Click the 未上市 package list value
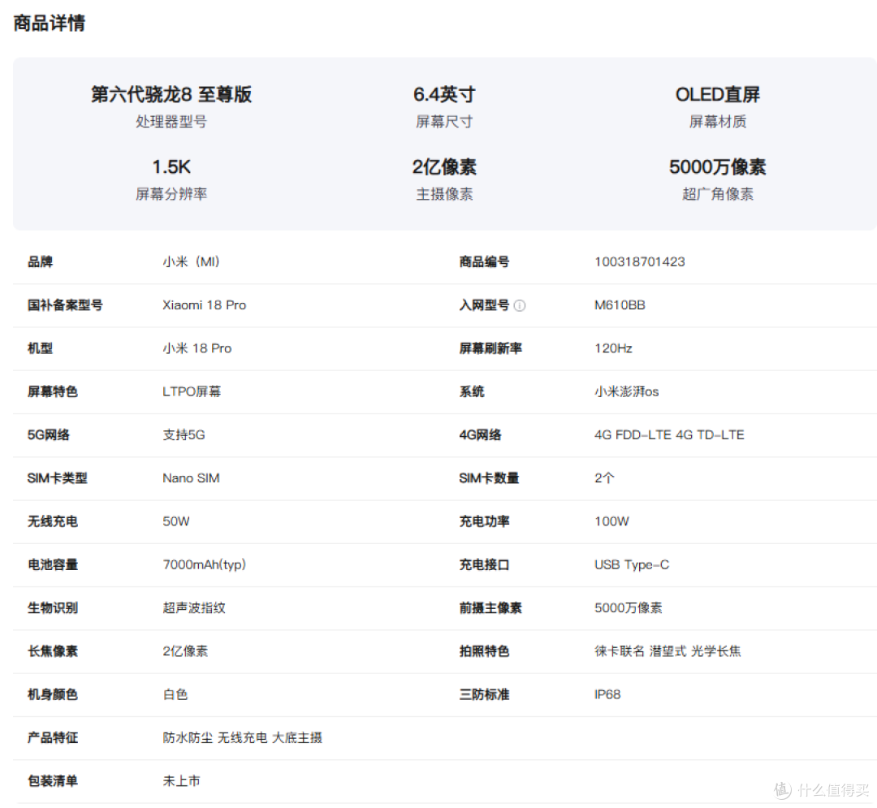Viewport: 877px width, 808px height. click(181, 781)
